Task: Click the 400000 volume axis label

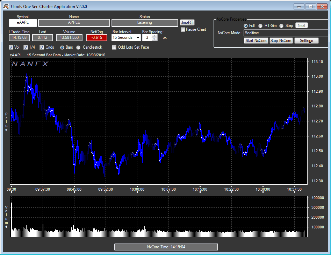Action: (x=317, y=198)
